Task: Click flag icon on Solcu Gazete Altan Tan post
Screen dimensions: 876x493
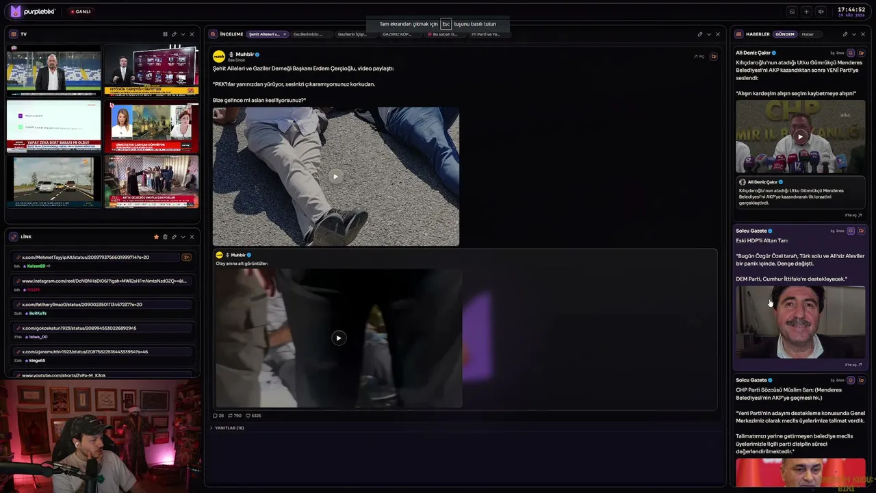Action: point(861,231)
